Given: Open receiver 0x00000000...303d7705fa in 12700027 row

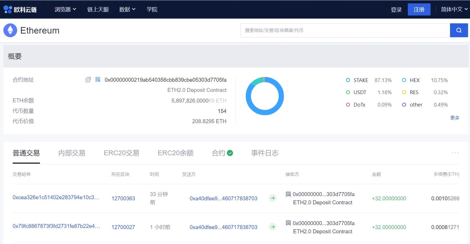Looking at the screenshot, I should point(324,223).
